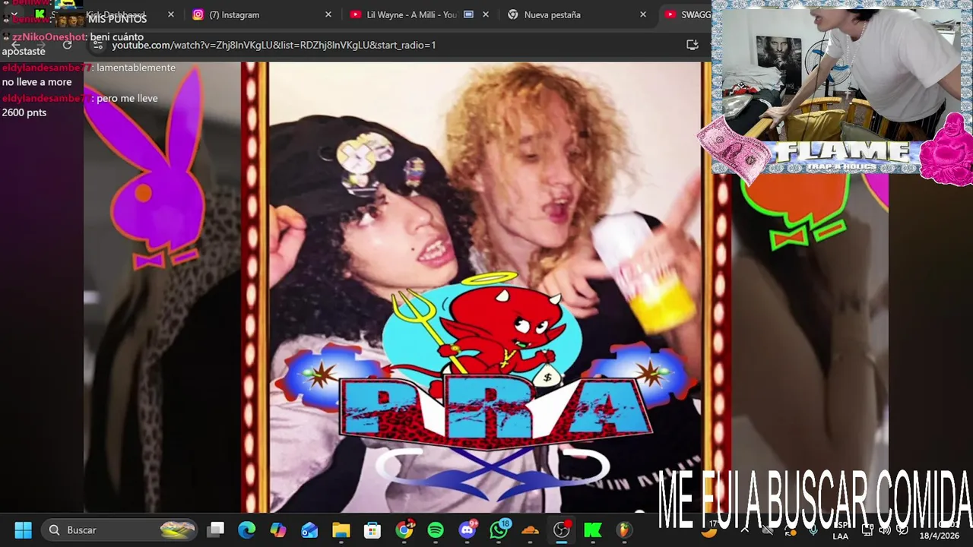Open Microsoft Store from the taskbar
This screenshot has width=973, height=547.
[x=372, y=530]
